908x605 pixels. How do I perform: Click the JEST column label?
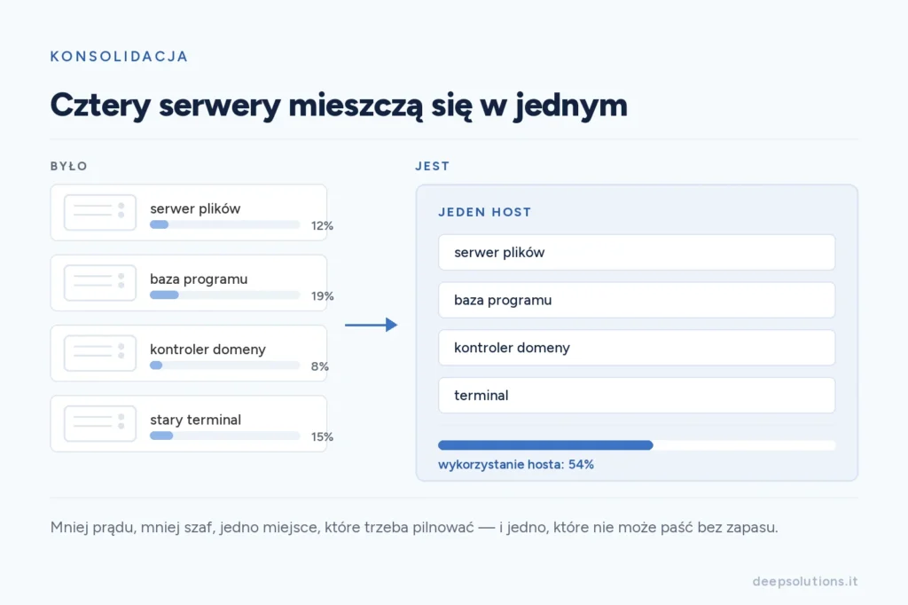(433, 166)
